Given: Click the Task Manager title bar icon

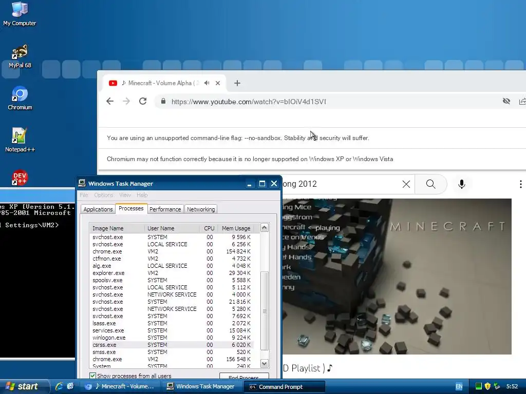Looking at the screenshot, I should [82, 183].
